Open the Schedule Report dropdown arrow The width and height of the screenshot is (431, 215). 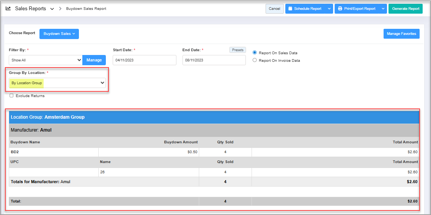point(329,9)
